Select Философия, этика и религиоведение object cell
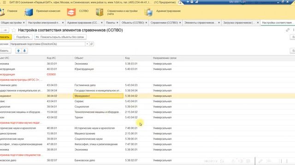The image size is (295, 165). [x=98, y=144]
